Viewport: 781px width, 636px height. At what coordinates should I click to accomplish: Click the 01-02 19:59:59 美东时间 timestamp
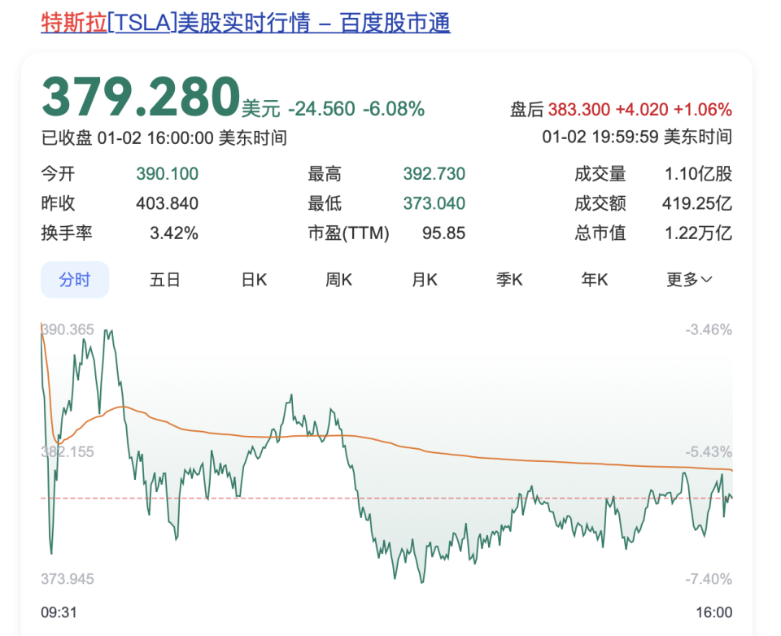point(637,137)
